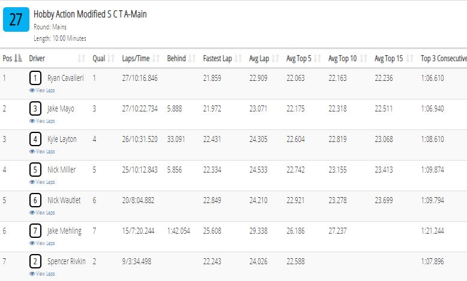Click the Qual column sort arrows
The height and width of the screenshot is (281, 467).
coord(111,58)
